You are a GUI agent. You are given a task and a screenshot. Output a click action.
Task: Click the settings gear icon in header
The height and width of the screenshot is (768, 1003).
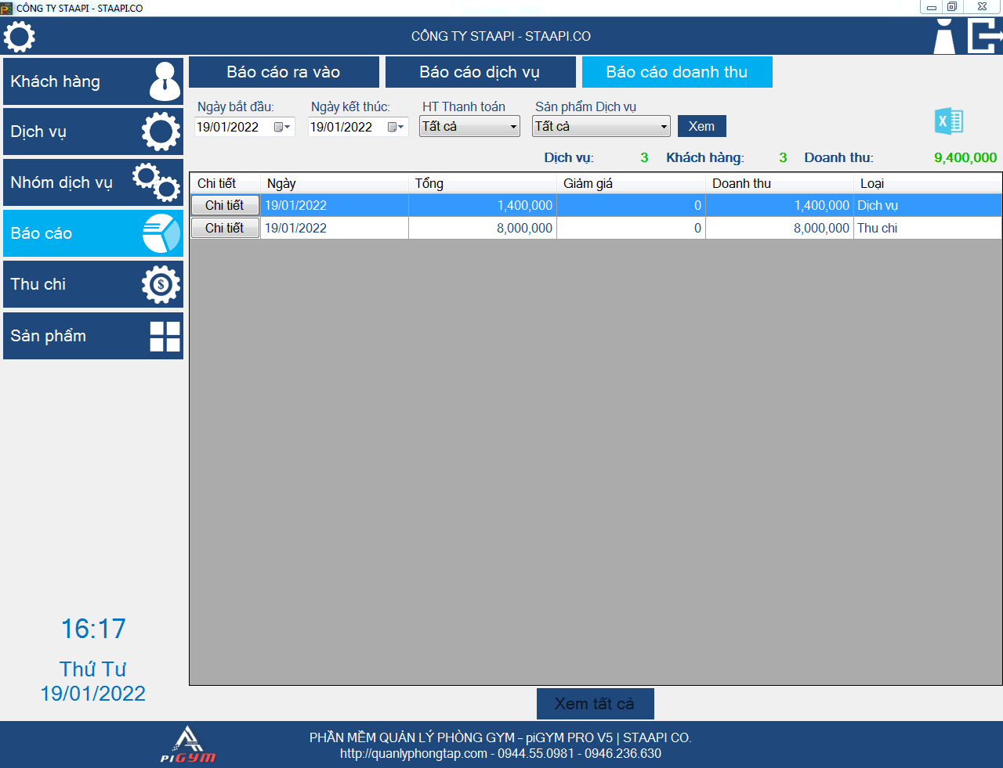coord(20,37)
